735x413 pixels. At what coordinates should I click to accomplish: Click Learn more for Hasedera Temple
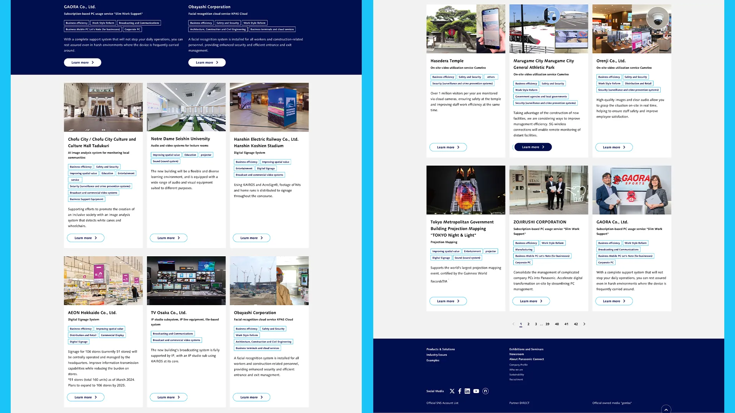[x=448, y=147]
